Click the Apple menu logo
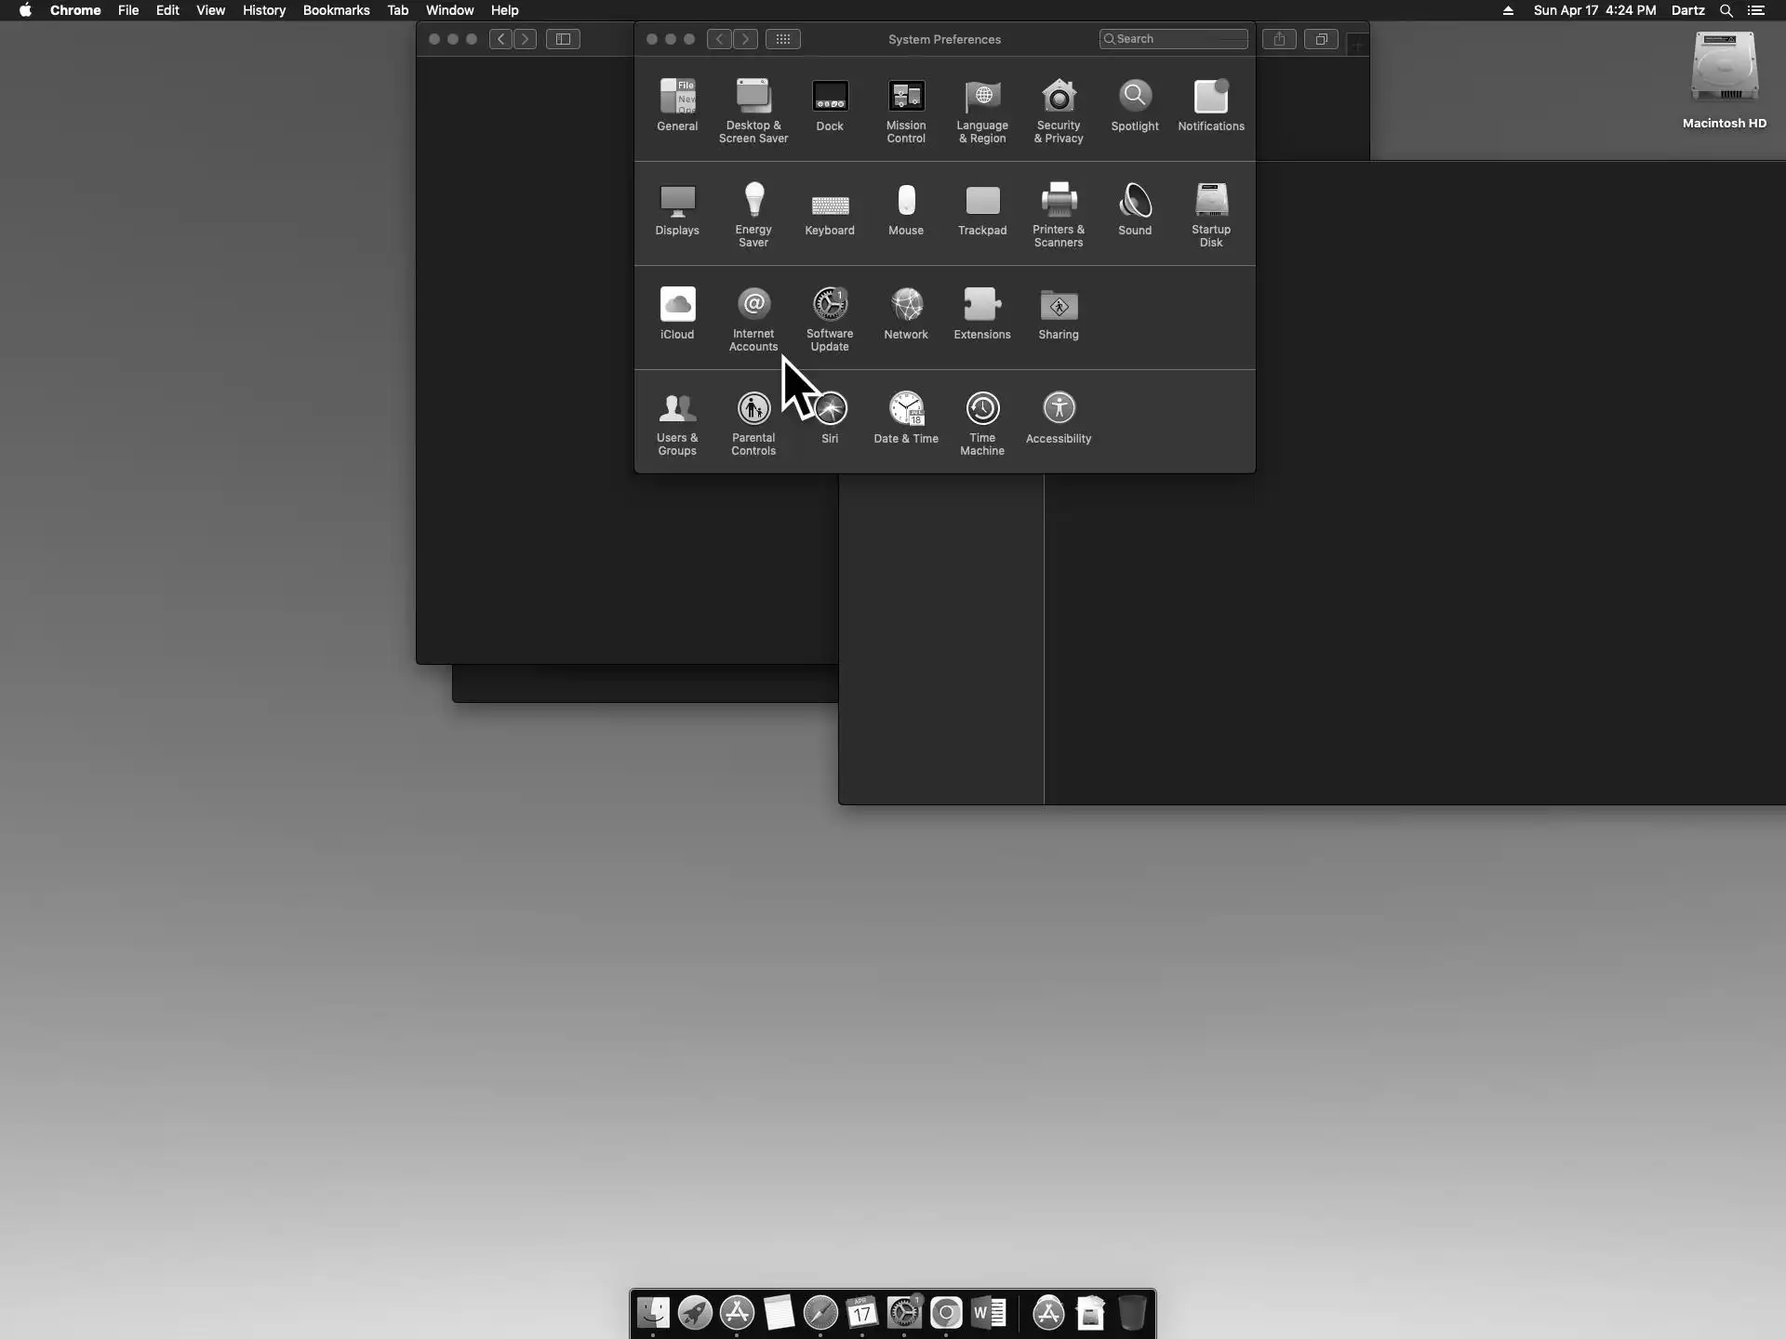Screen dimensions: 1786x1339 tap(25, 10)
